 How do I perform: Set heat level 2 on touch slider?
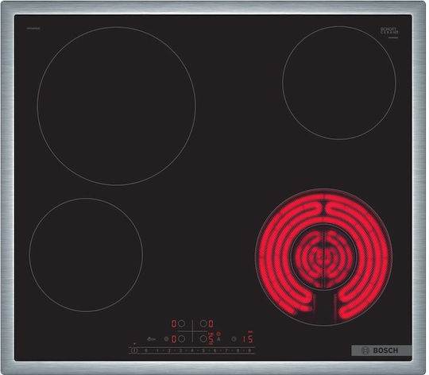pyautogui.click(x=169, y=350)
